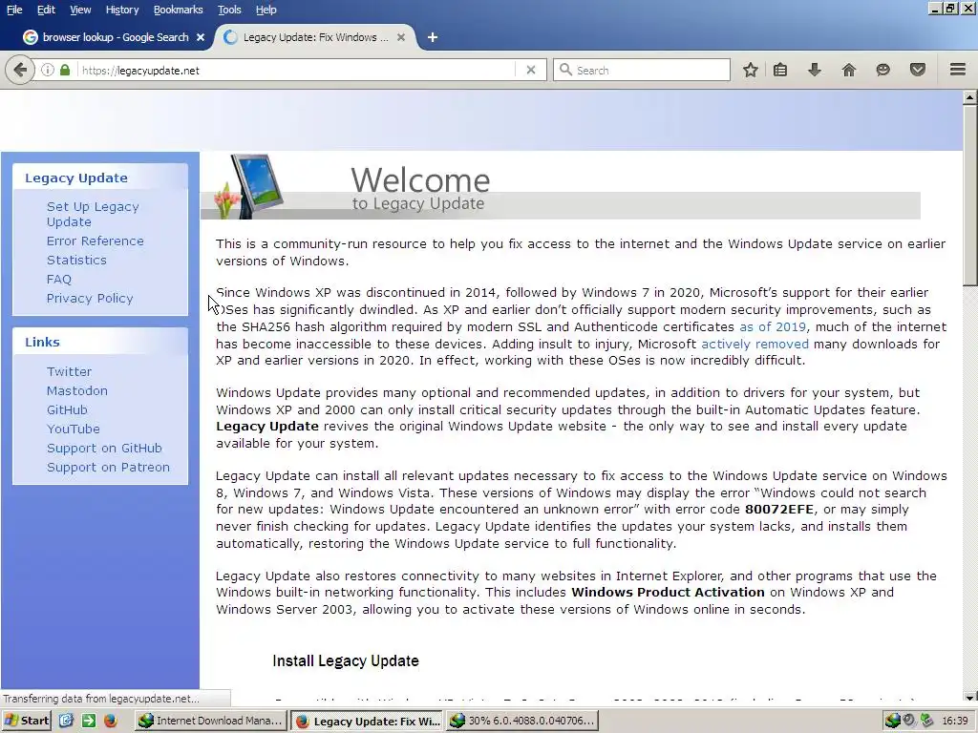Open the Support on Patreon link
The image size is (978, 733).
(108, 467)
